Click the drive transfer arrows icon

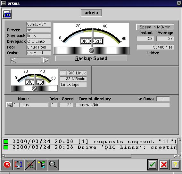coord(19,165)
